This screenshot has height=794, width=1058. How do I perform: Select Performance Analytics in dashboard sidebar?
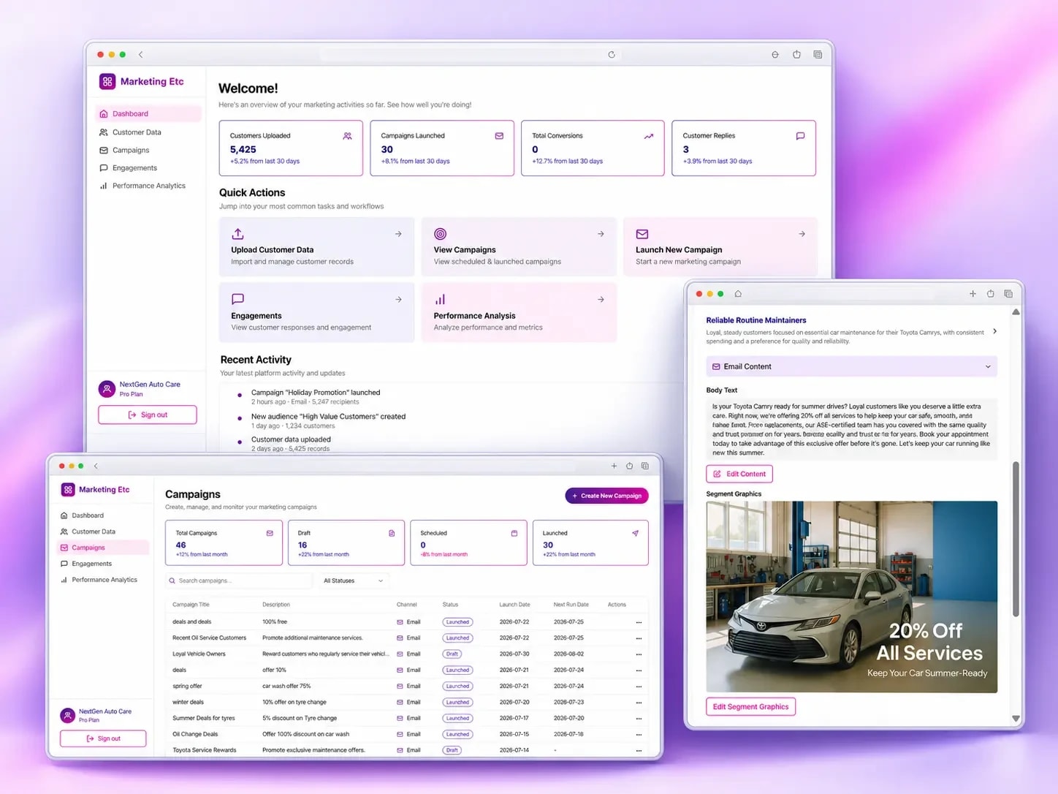[x=148, y=186]
